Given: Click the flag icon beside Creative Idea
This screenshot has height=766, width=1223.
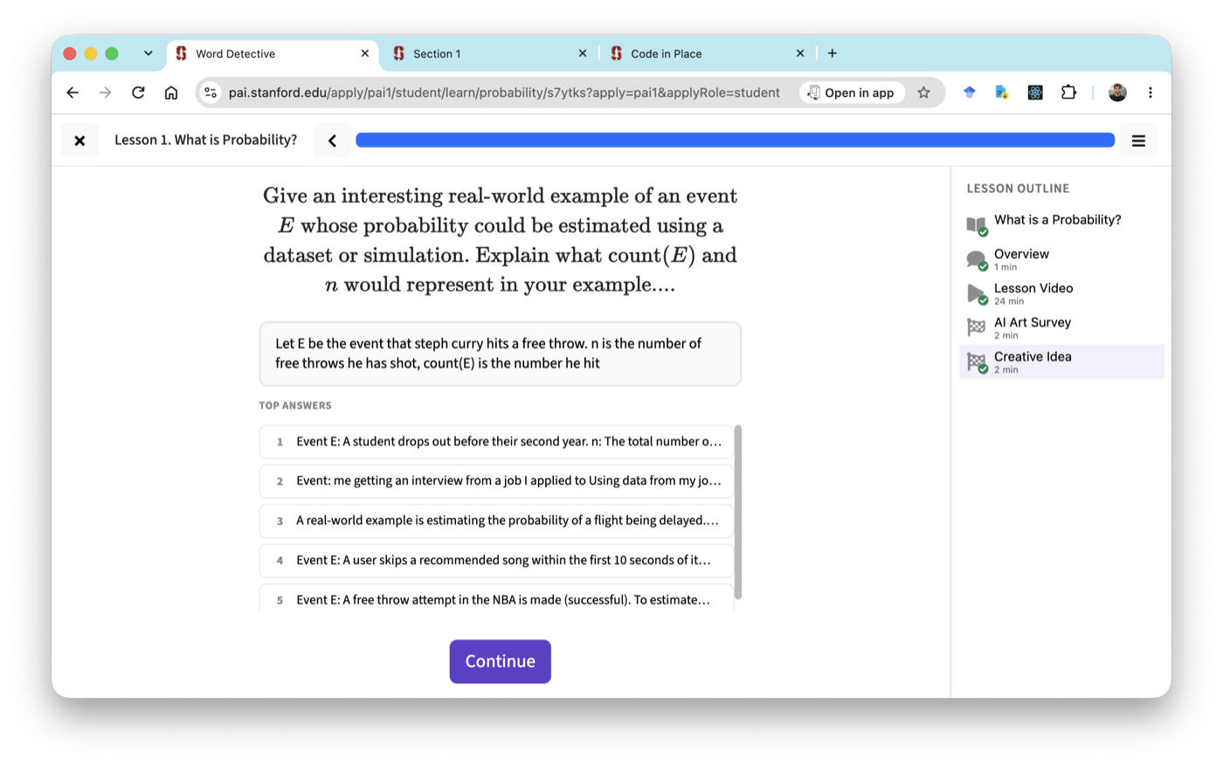Looking at the screenshot, I should (x=977, y=362).
